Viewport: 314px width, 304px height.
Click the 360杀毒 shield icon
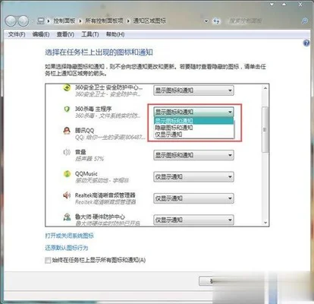tap(67, 109)
